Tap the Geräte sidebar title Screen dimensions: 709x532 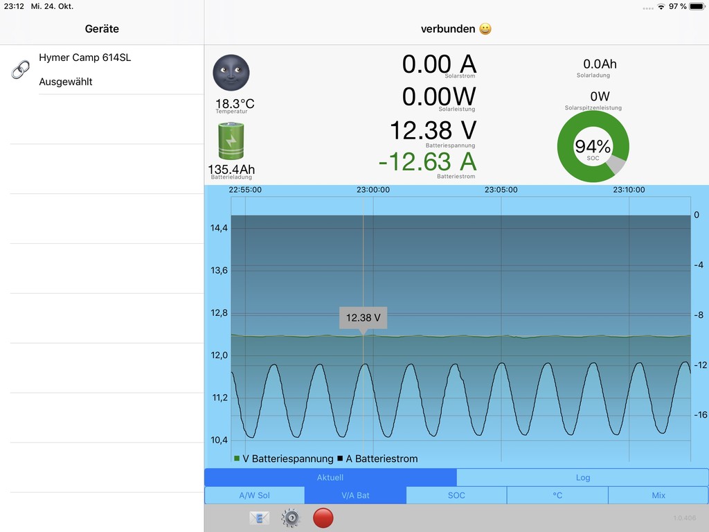102,29
